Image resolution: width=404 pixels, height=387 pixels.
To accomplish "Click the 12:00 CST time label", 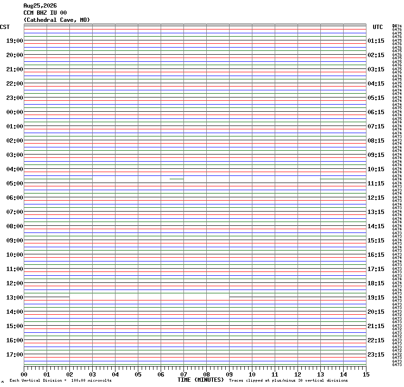I will (15, 283).
